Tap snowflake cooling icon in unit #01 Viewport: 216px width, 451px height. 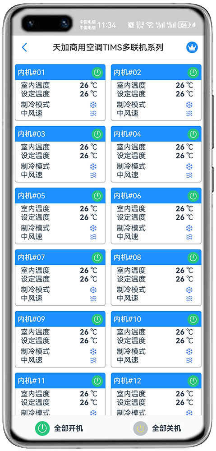pos(93,105)
